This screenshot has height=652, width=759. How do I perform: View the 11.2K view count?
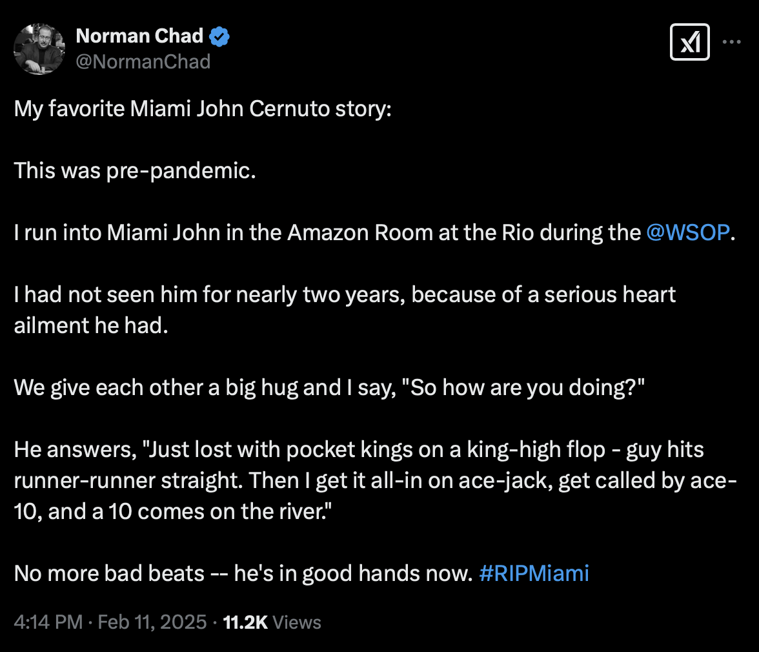(x=245, y=622)
